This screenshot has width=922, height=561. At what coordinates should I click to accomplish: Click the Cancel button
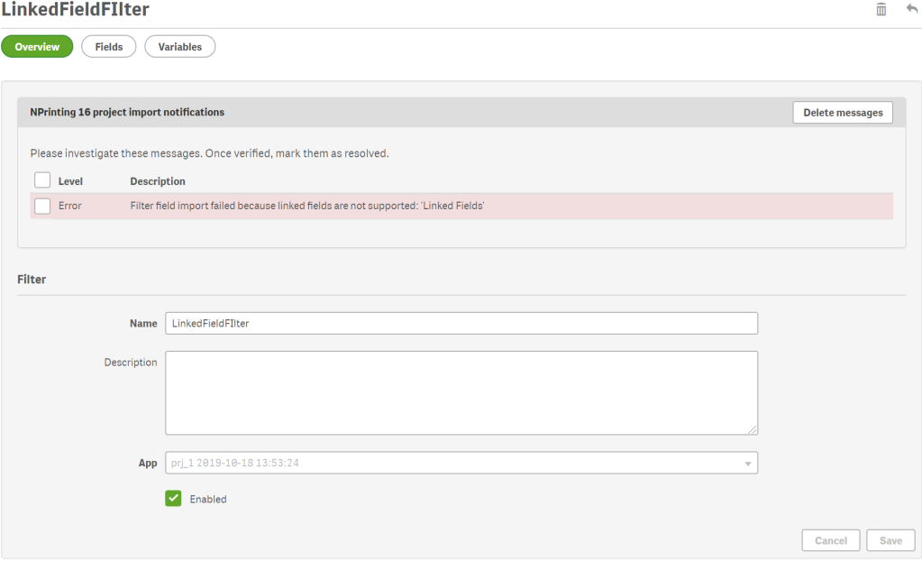[x=831, y=540]
